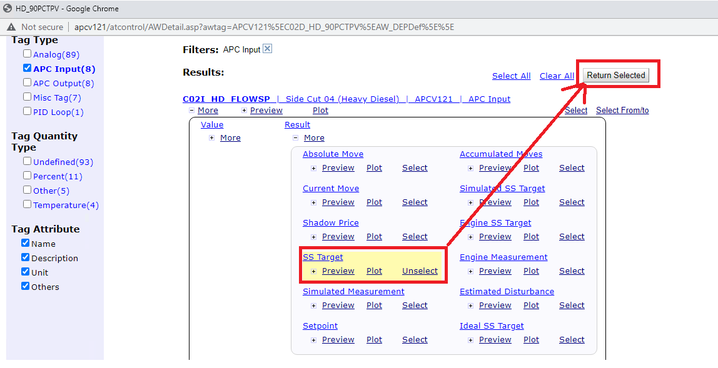
Task: Collapse the More section under Result
Action: (296, 138)
